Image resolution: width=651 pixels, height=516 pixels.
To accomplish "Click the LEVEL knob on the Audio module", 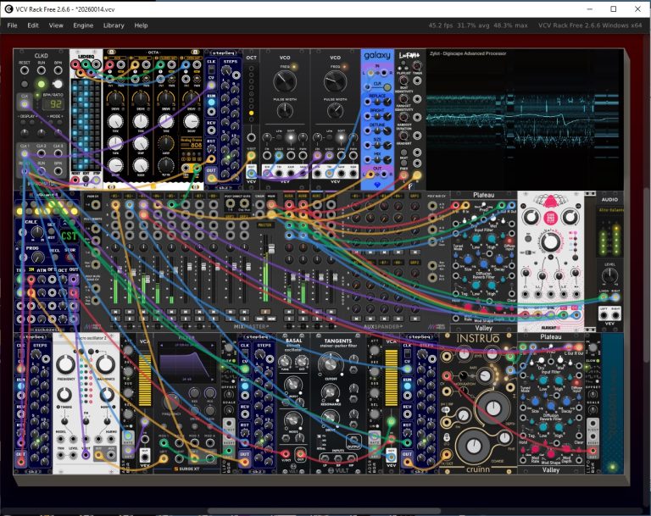I will pyautogui.click(x=609, y=275).
